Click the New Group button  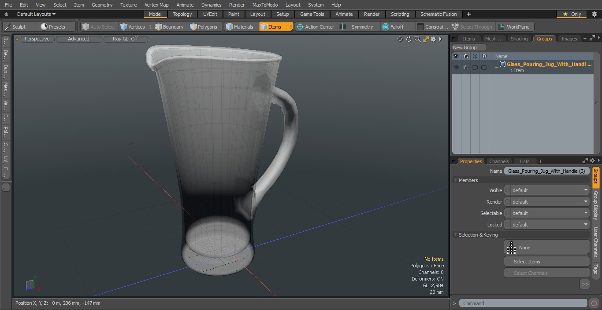click(469, 47)
